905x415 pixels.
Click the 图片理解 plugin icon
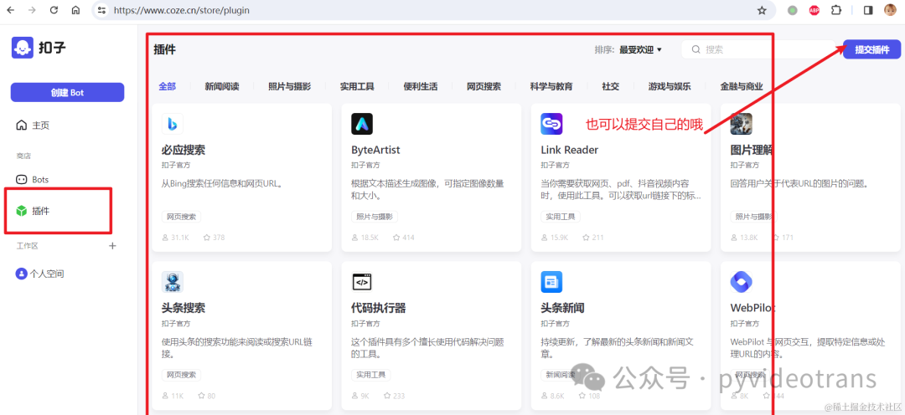[741, 124]
